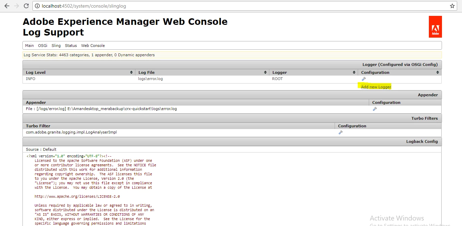Open error.log appender configuration wrench
The height and width of the screenshot is (226, 462).
coord(375,109)
